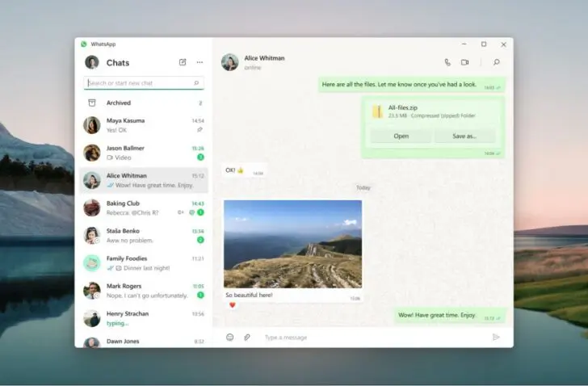This screenshot has width=588, height=386.
Task: Click the heart reaction under the photo
Action: (x=233, y=305)
